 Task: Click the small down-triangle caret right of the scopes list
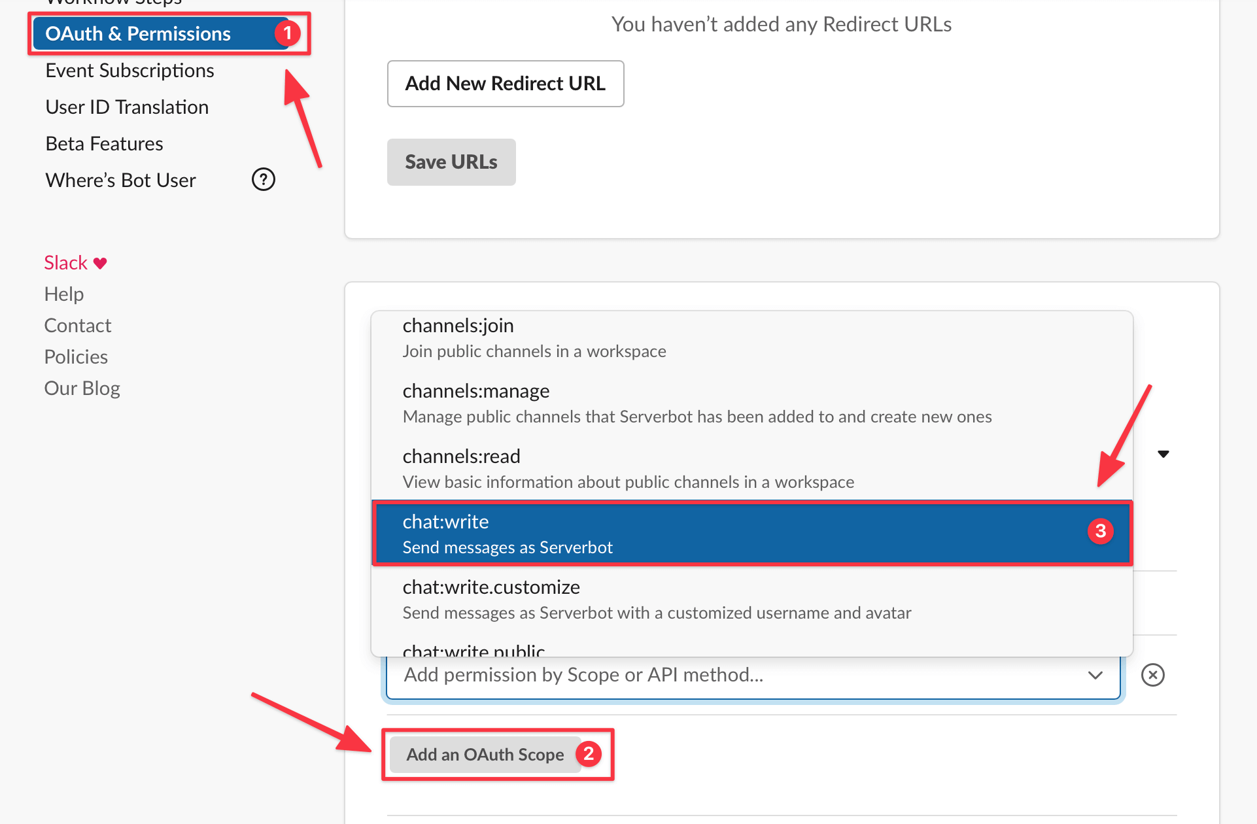[1164, 453]
